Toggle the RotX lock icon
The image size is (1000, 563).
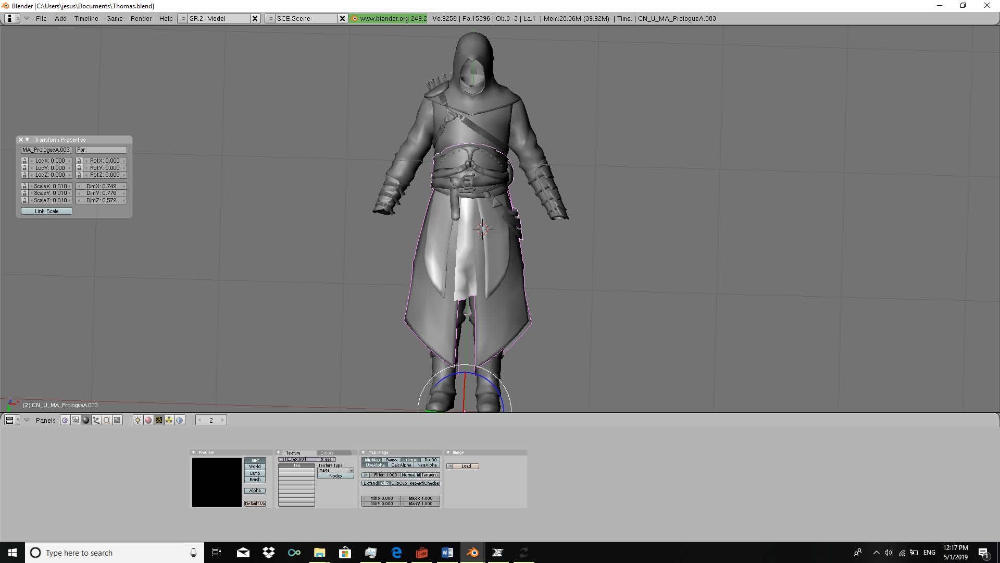tap(79, 161)
